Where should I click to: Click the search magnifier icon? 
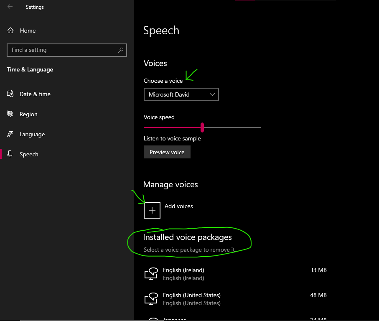tap(121, 50)
